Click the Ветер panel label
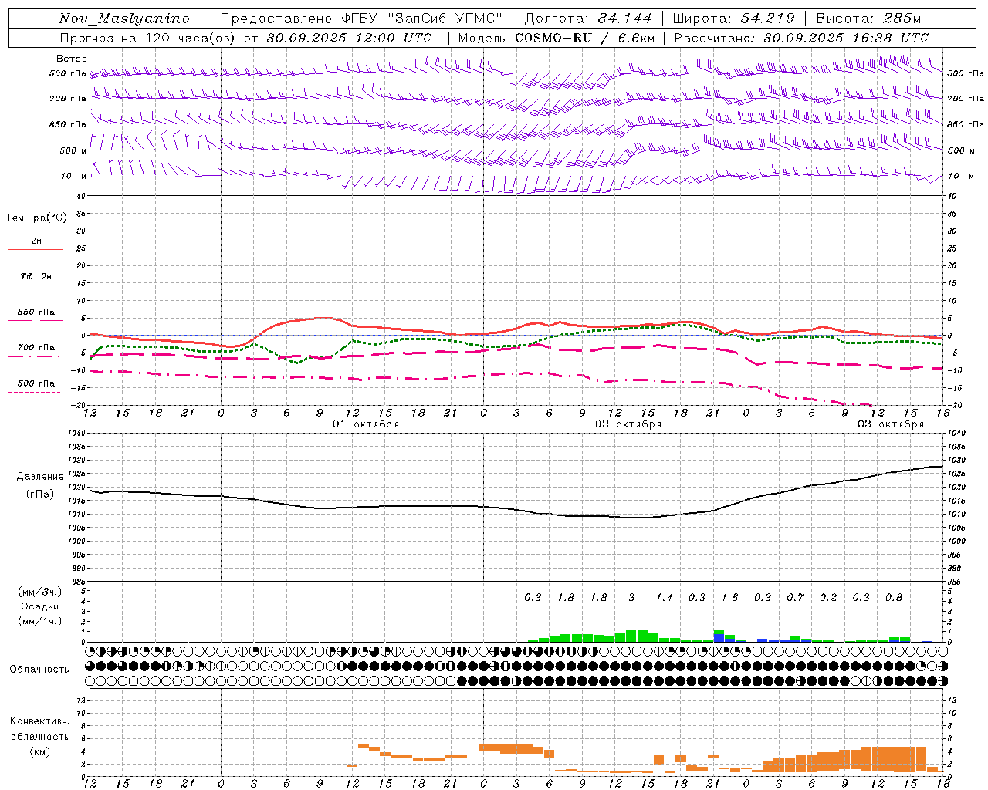Screen dimensions: 988x790 [x=72, y=59]
